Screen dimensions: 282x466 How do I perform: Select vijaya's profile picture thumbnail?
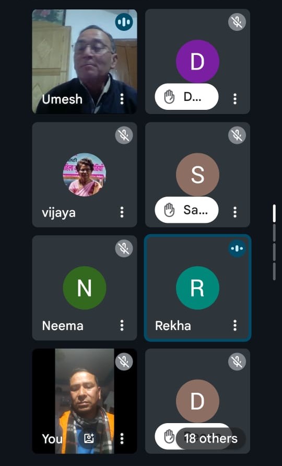click(85, 175)
